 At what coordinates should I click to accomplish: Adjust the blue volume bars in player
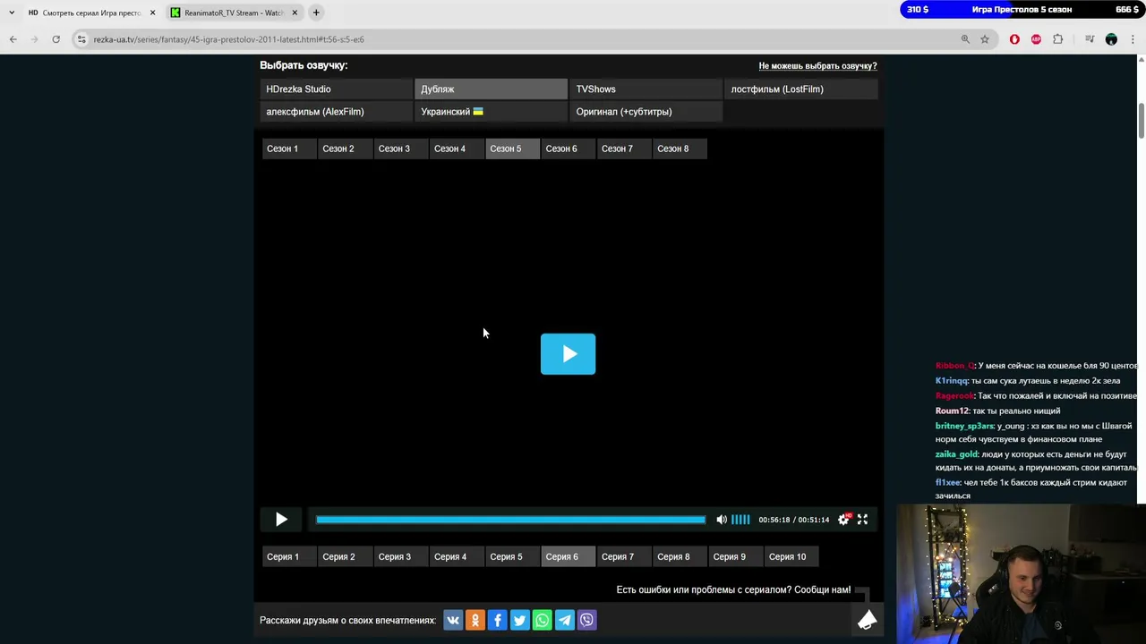coord(740,520)
